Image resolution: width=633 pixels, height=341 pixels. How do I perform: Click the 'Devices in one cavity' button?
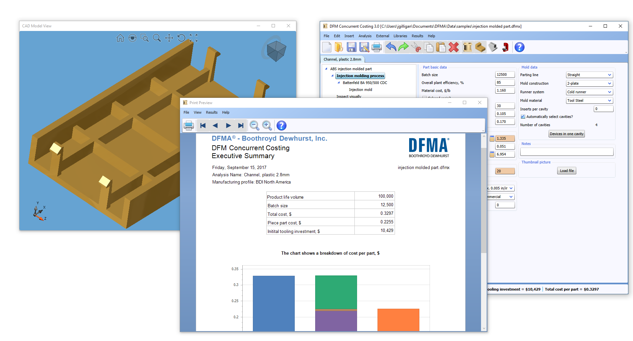[566, 134]
